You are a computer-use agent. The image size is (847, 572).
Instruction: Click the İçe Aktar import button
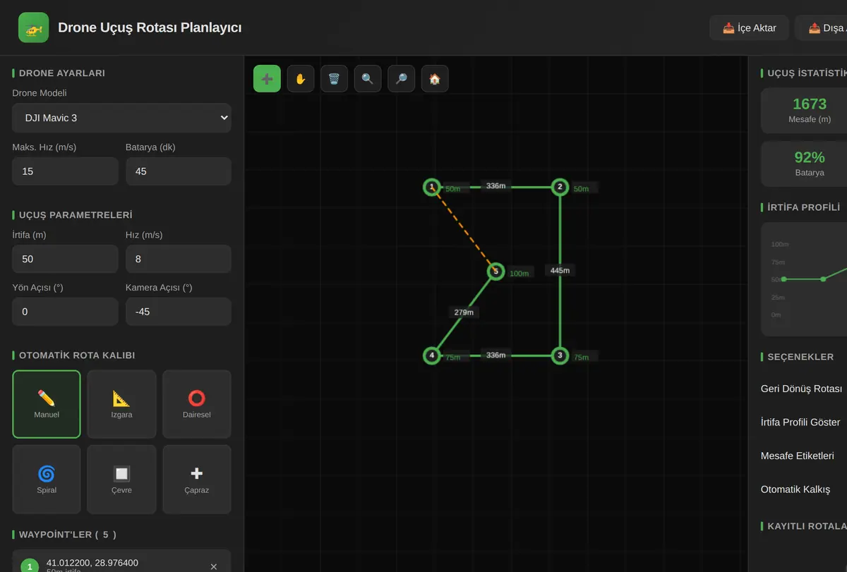point(749,28)
